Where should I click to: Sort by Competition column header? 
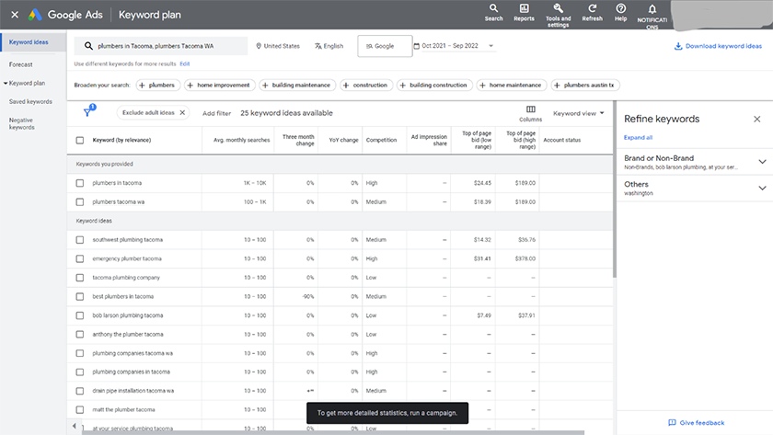(x=381, y=141)
